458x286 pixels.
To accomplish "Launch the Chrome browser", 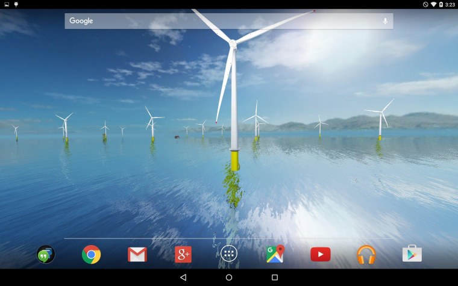I will click(92, 254).
